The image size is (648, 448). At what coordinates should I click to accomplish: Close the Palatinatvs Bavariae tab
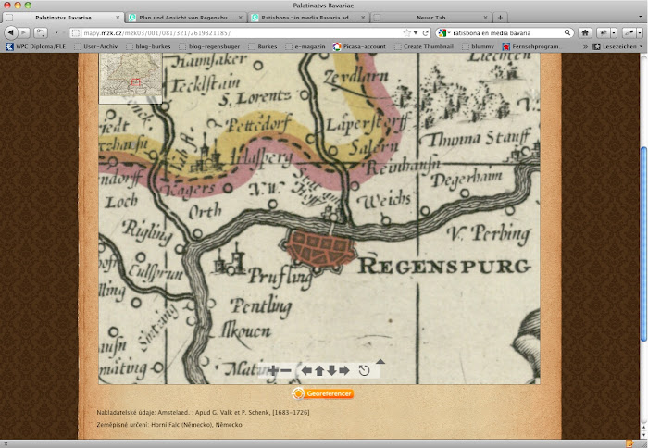coord(118,18)
